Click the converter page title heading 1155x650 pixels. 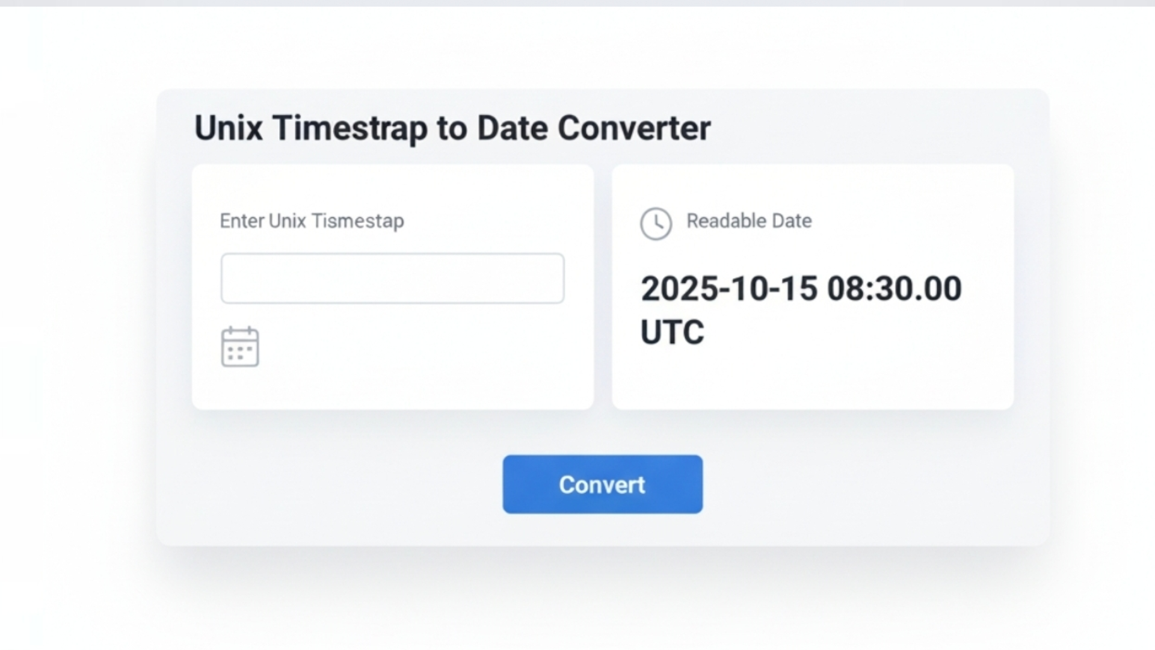452,128
